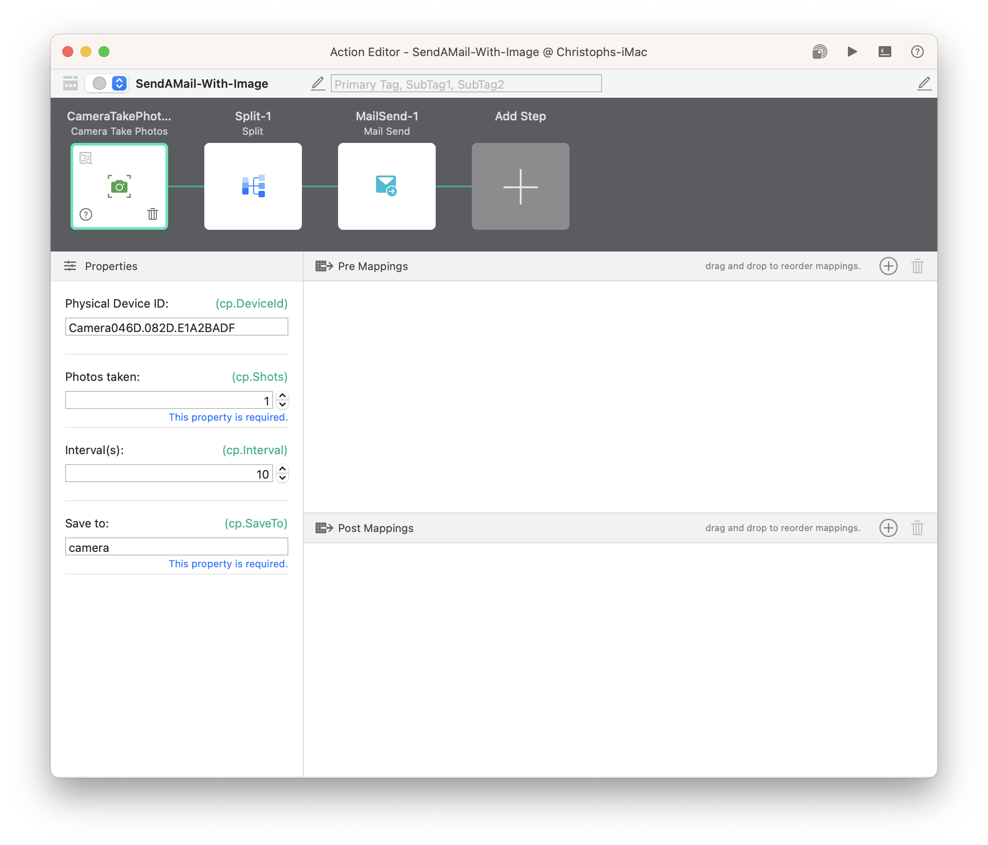Click the green full-screen window button
Screen dimensions: 988x845
pos(104,52)
